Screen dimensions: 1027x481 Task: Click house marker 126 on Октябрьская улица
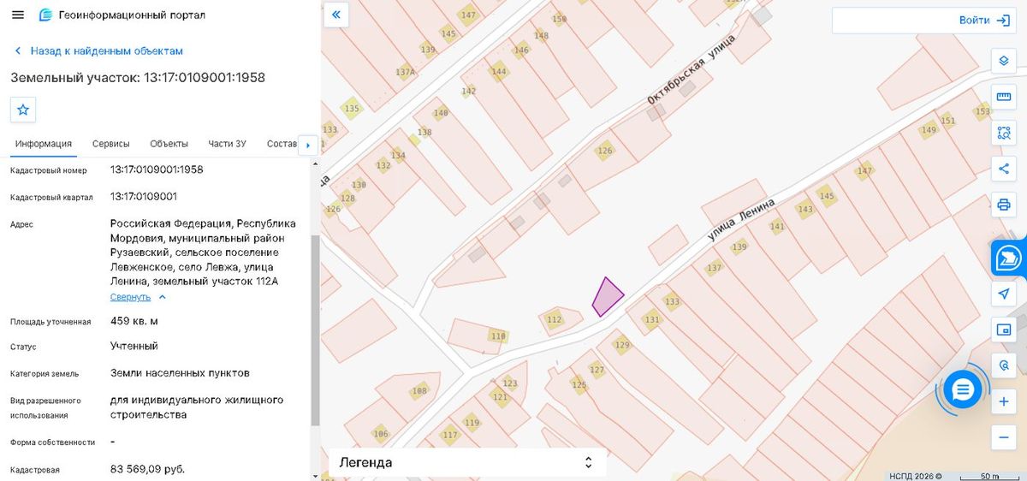(x=605, y=151)
